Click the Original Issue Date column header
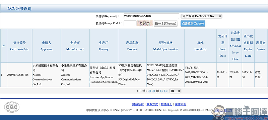 coord(236,46)
